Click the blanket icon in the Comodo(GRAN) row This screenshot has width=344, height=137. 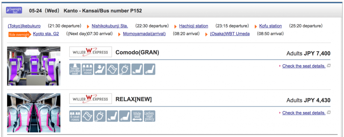click(113, 69)
